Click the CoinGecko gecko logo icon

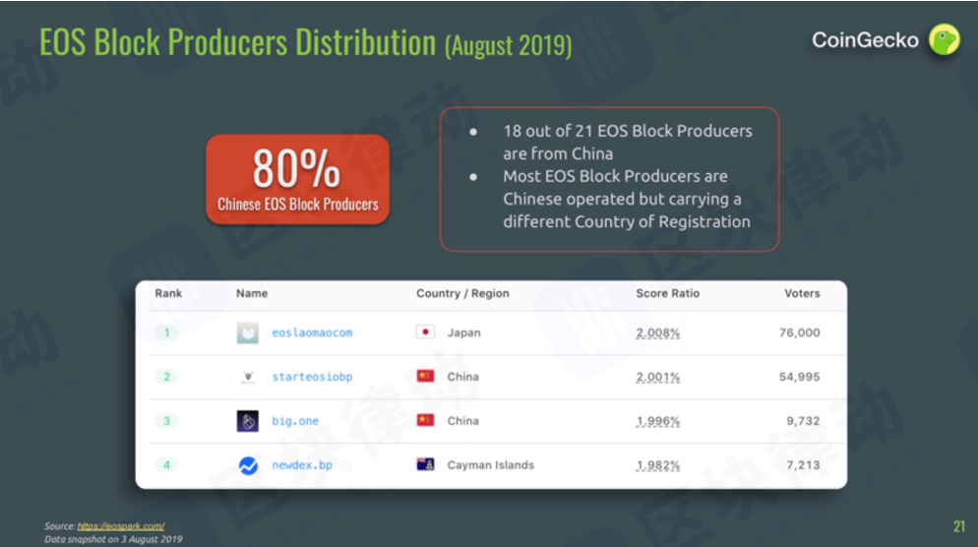(x=945, y=40)
